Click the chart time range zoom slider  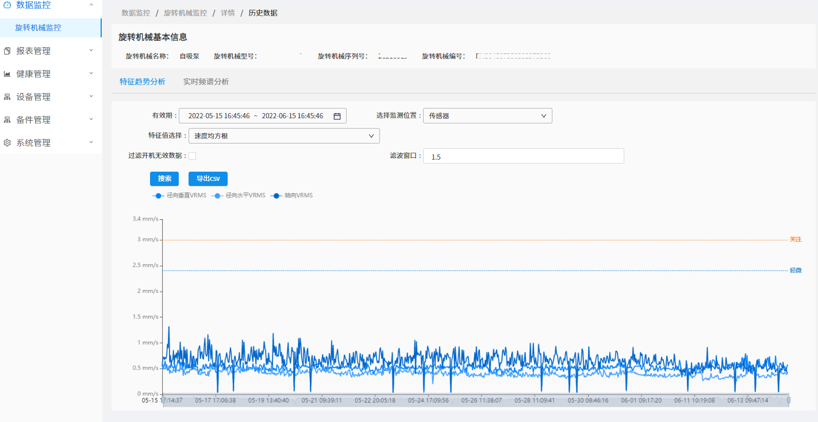(x=475, y=400)
